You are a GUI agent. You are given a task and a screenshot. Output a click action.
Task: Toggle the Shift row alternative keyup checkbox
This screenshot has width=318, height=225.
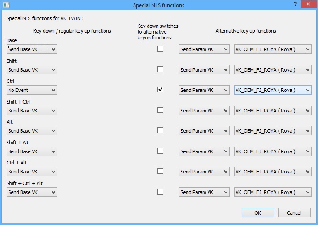(x=160, y=69)
